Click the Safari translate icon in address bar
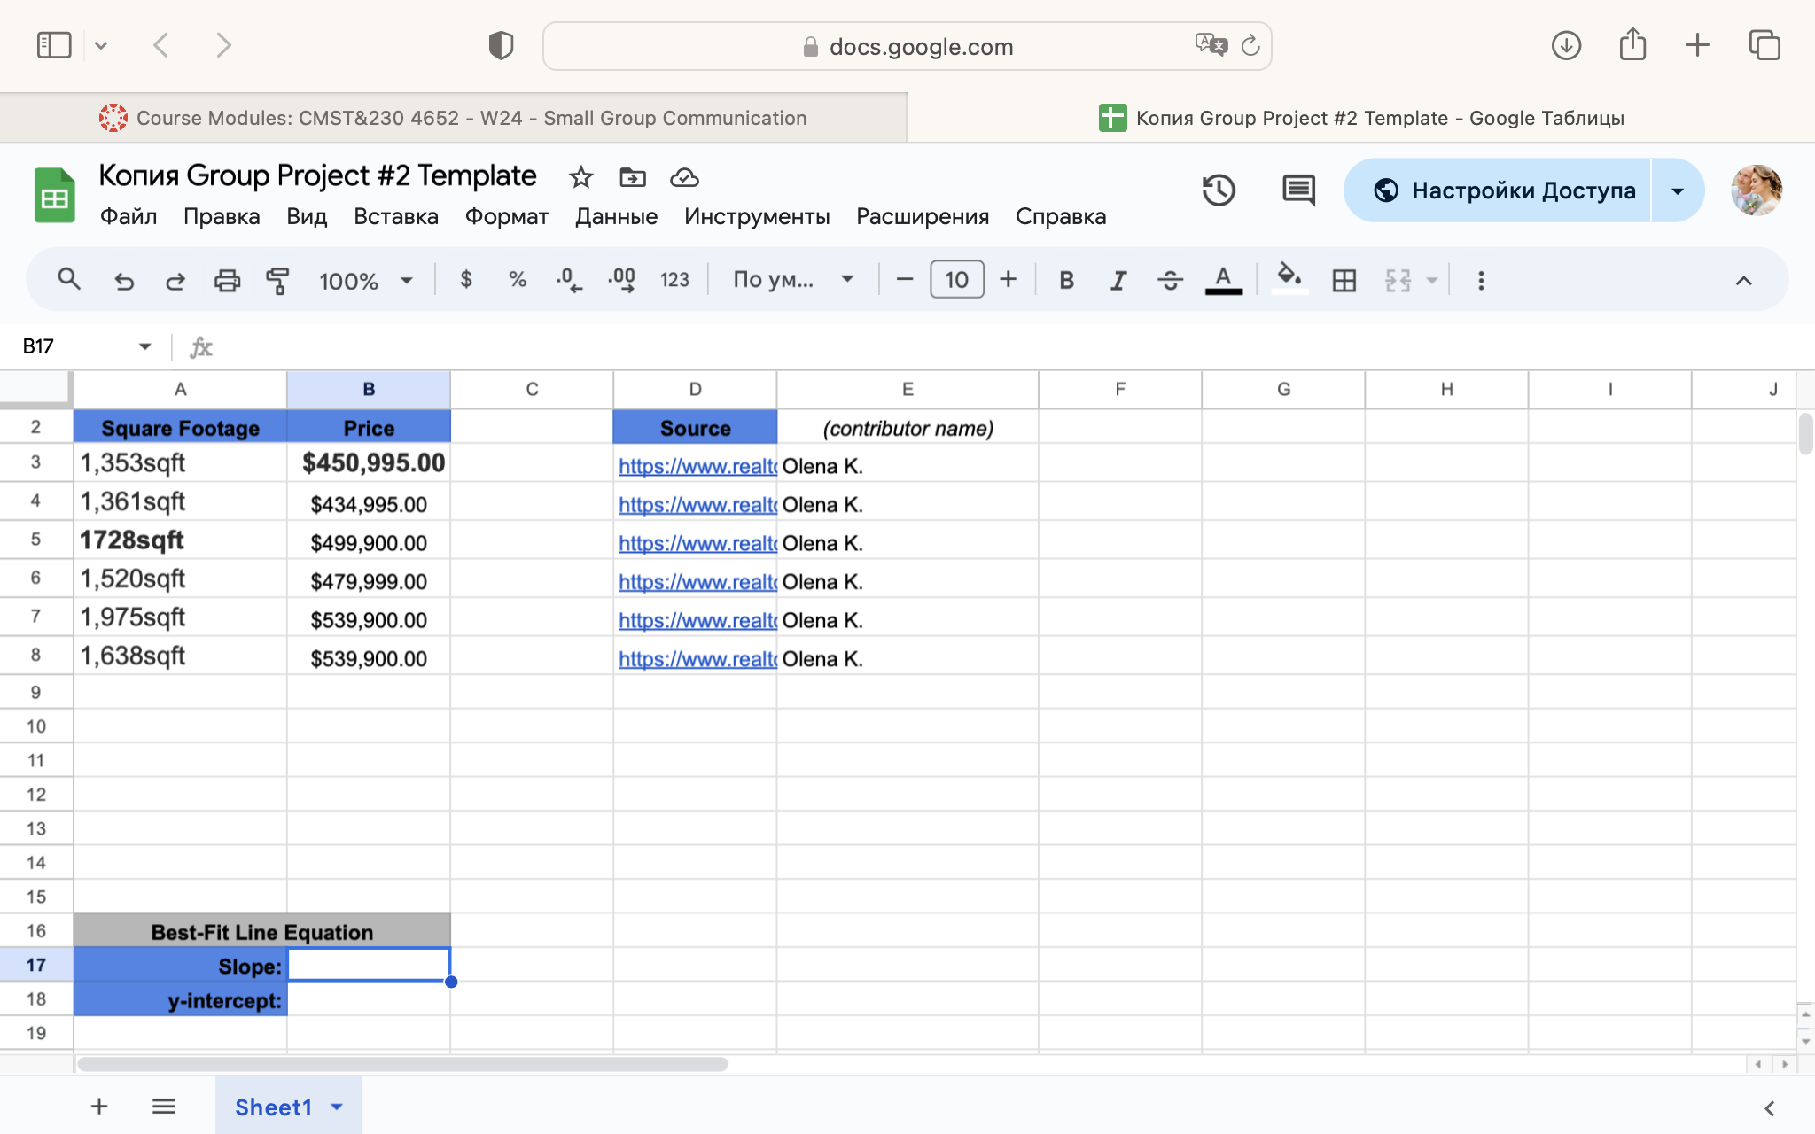Screen dimensions: 1815x1134 pyautogui.click(x=1211, y=44)
